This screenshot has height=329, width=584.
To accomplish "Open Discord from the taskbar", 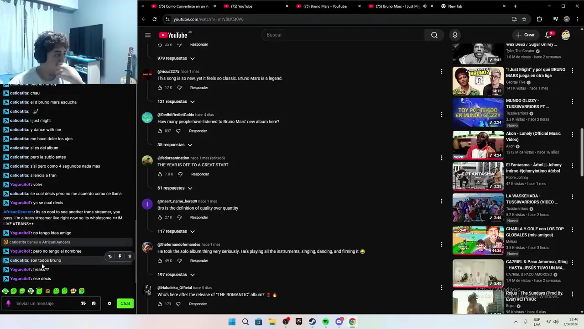I will (x=339, y=322).
